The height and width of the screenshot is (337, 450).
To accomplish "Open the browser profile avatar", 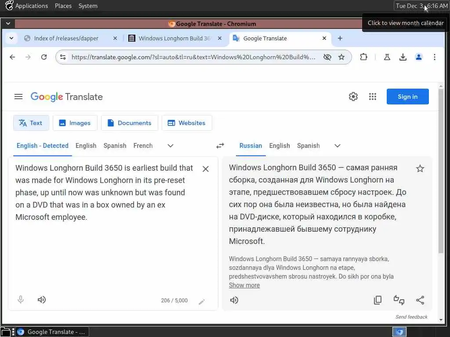I will [x=419, y=57].
